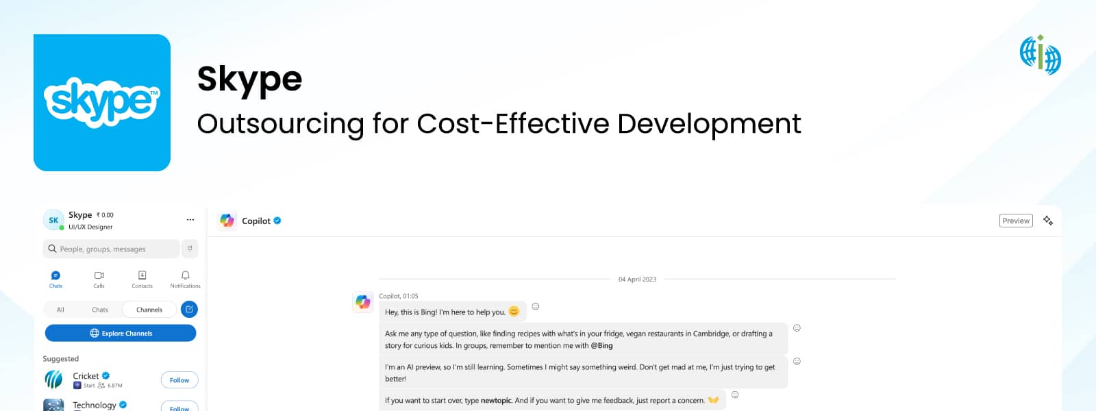Click the verified badge next to Technology
This screenshot has width=1096, height=411.
click(x=123, y=405)
